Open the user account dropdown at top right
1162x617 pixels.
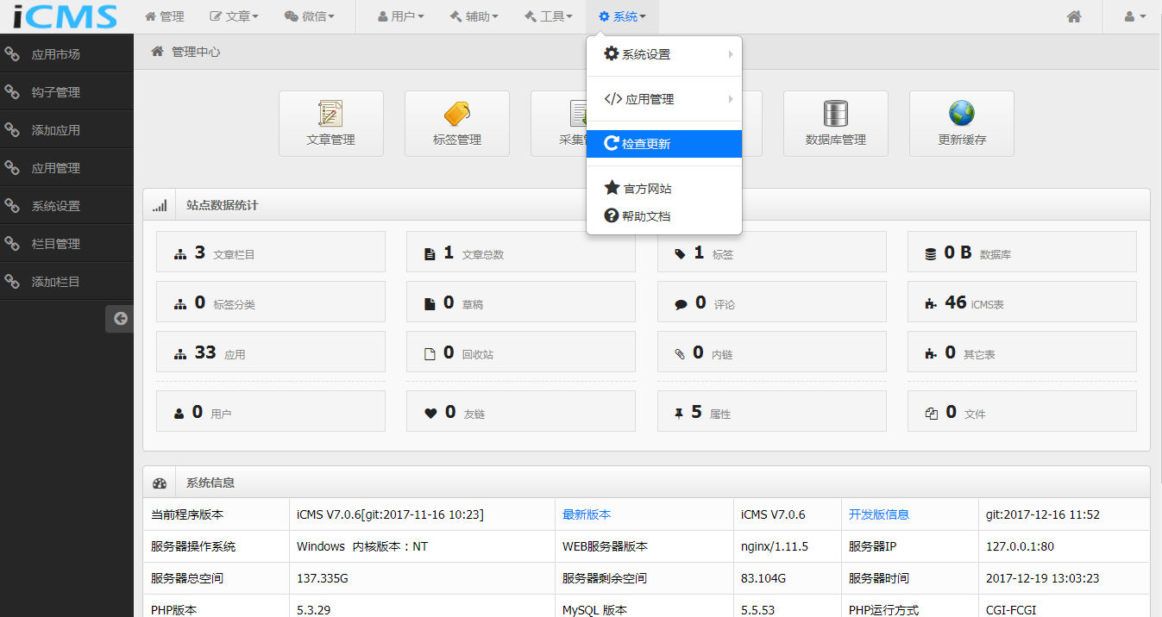[x=1134, y=16]
